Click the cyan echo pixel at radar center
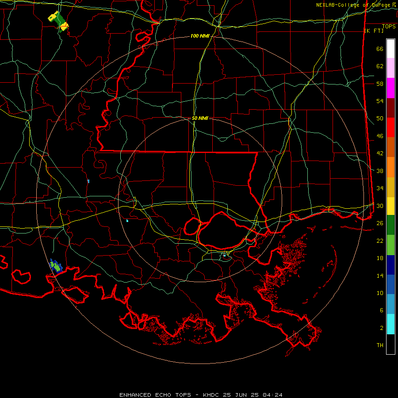Viewport: 398px width, 398px height. click(224, 256)
